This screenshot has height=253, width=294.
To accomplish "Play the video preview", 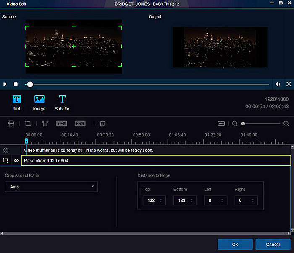I will [x=5, y=84].
